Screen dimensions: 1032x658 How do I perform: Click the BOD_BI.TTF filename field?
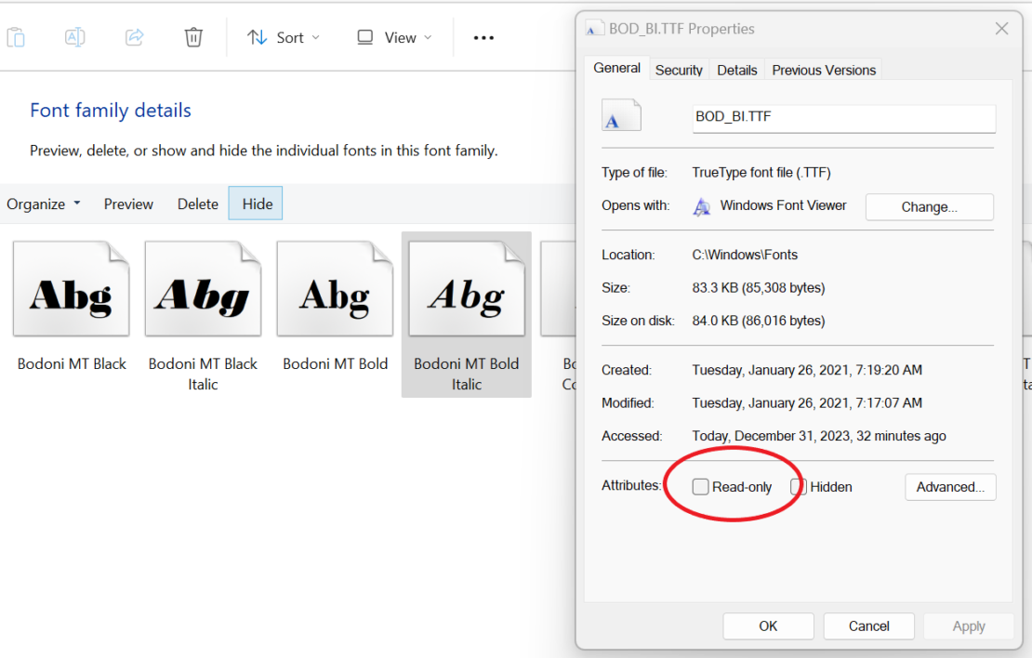pyautogui.click(x=843, y=119)
